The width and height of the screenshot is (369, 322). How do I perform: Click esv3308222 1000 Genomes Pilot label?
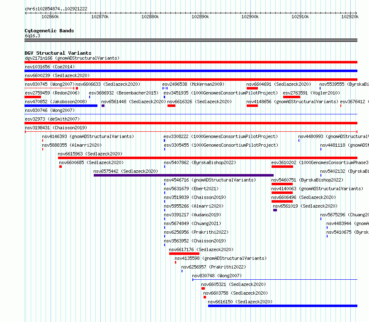tap(221, 136)
